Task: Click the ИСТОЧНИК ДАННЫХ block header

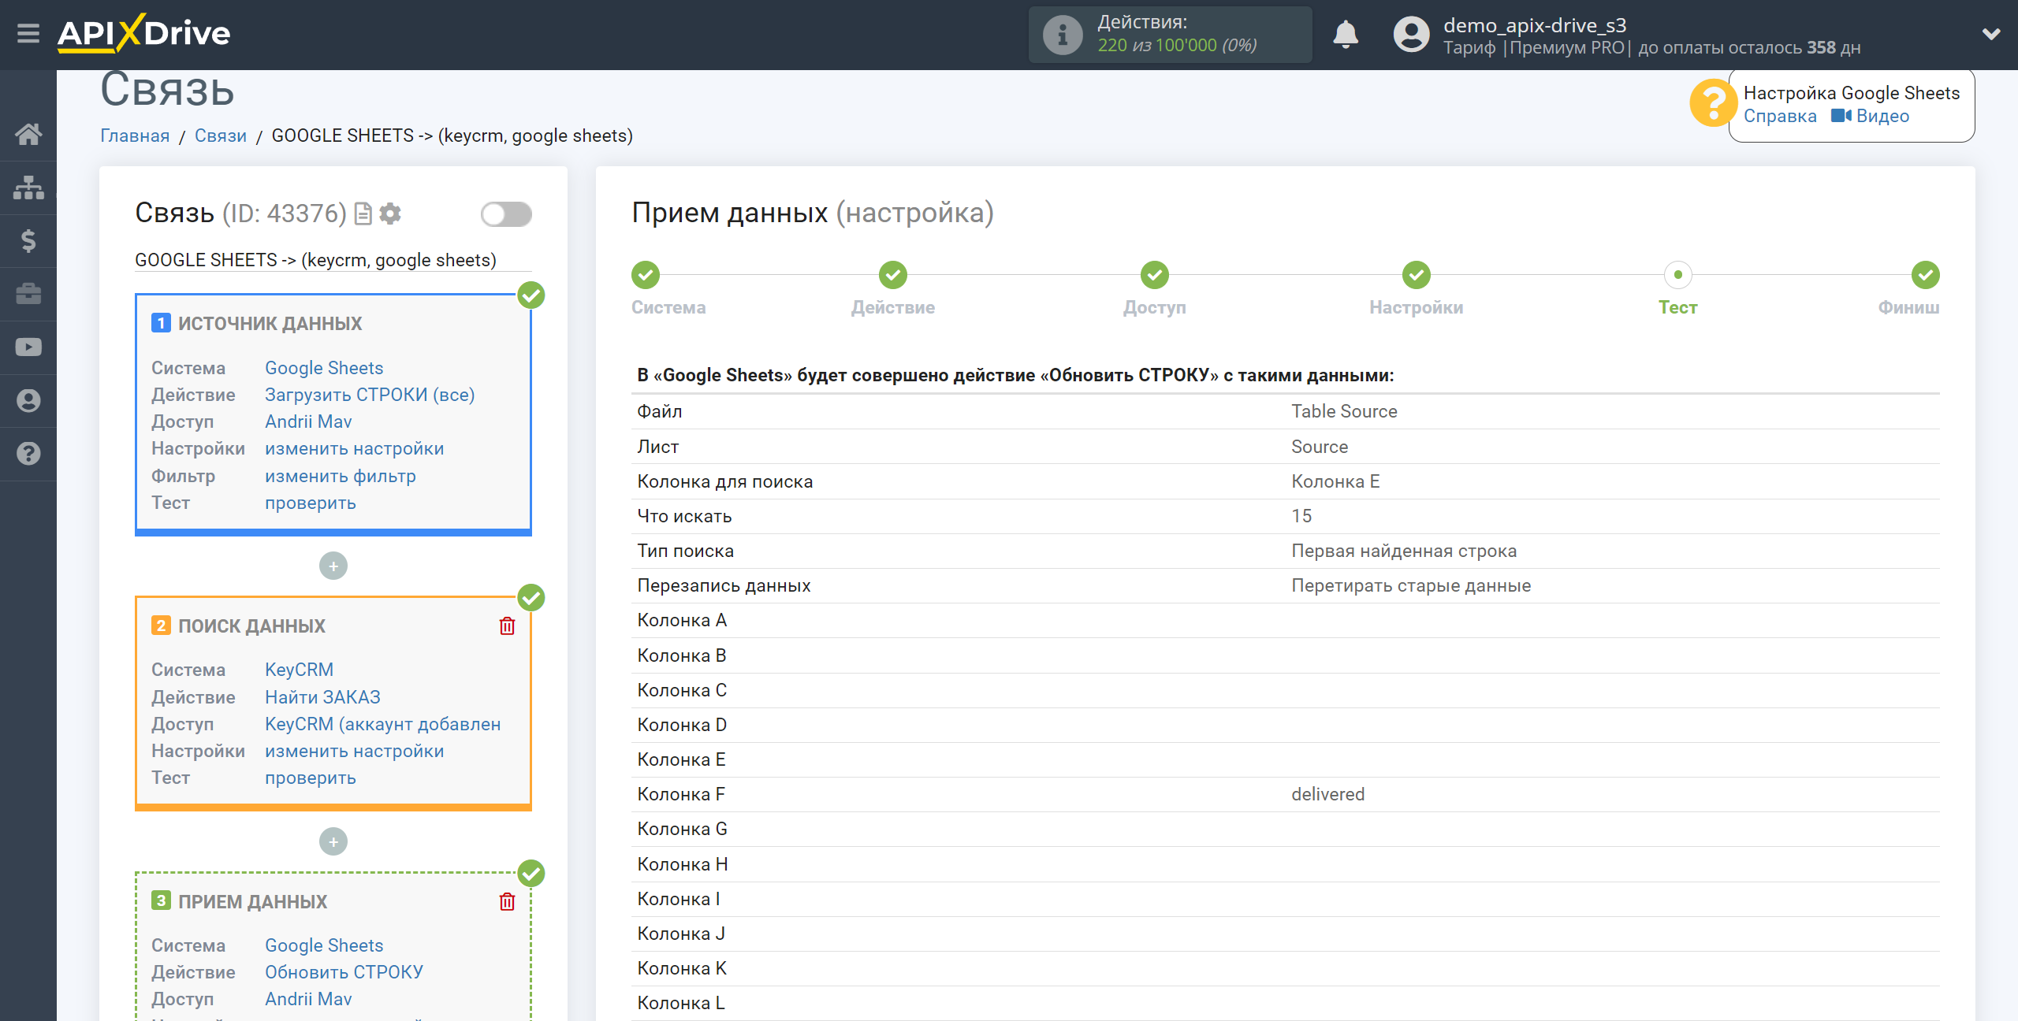Action: (270, 323)
